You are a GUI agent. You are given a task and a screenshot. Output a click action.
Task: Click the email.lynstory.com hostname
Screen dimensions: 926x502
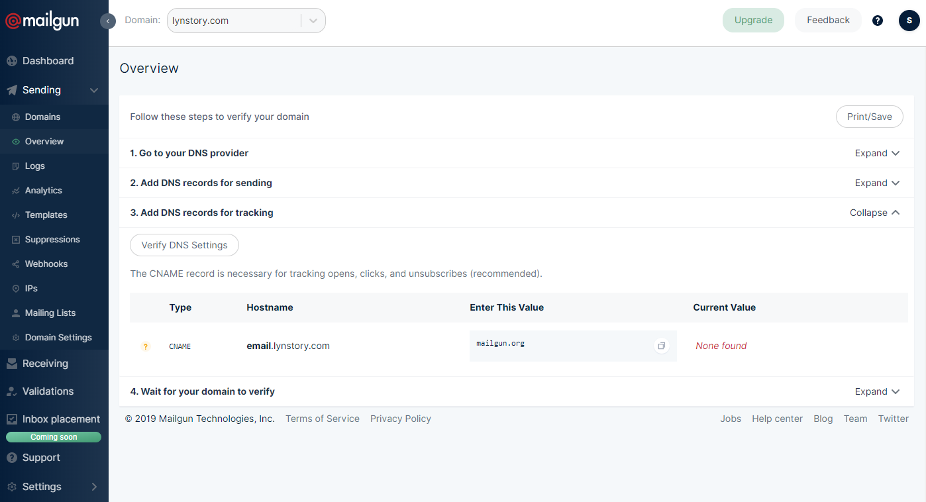click(x=288, y=346)
